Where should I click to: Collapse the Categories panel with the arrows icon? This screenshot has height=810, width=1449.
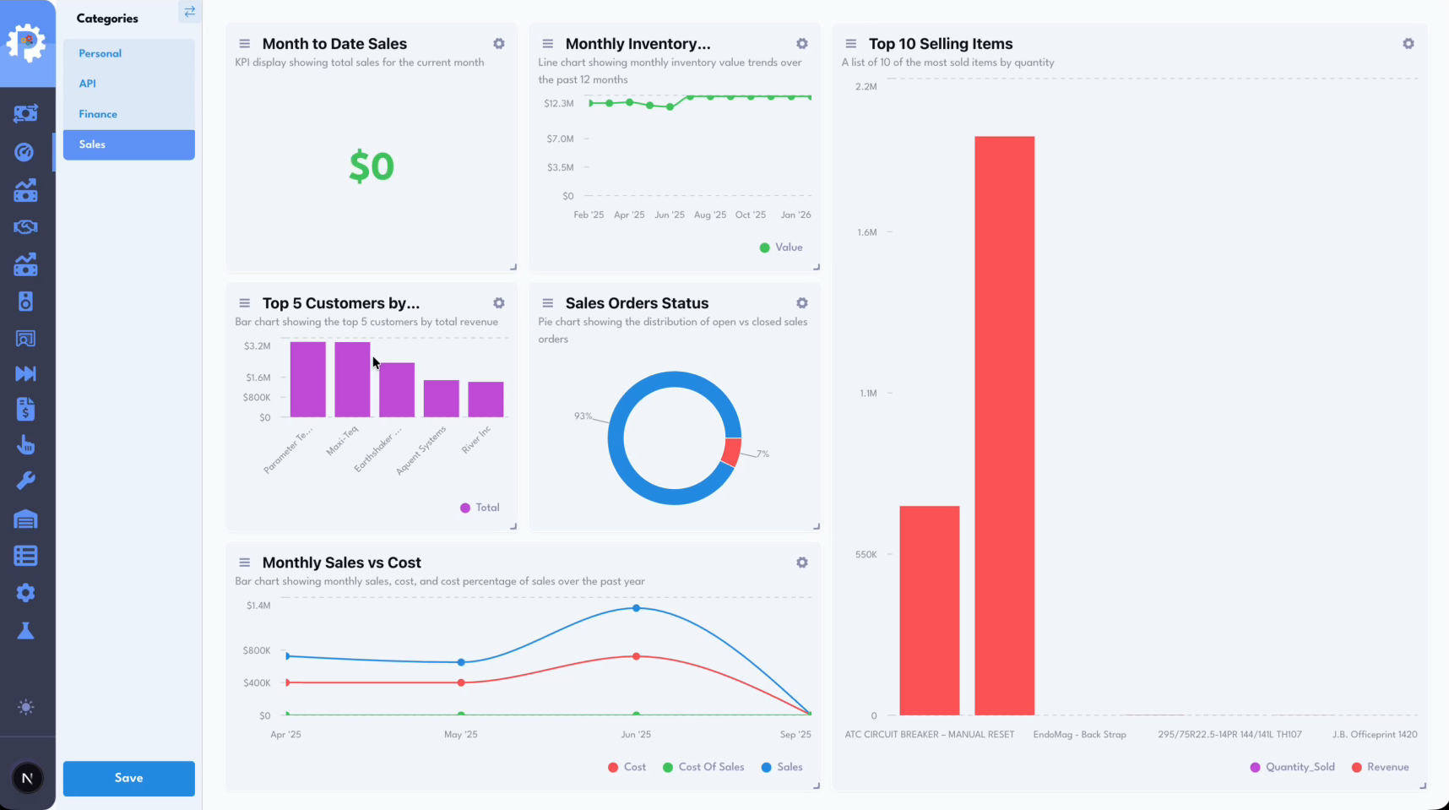point(189,12)
